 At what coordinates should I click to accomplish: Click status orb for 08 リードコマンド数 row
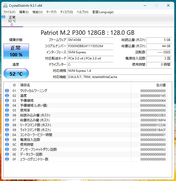point(7,125)
